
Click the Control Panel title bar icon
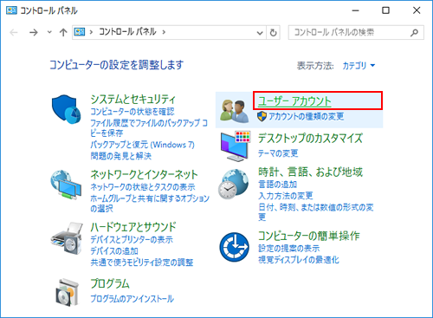(11, 10)
